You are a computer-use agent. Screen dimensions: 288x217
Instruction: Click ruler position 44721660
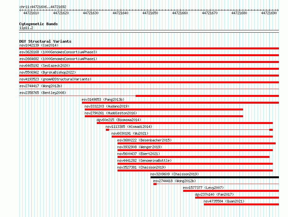click(x=180, y=13)
